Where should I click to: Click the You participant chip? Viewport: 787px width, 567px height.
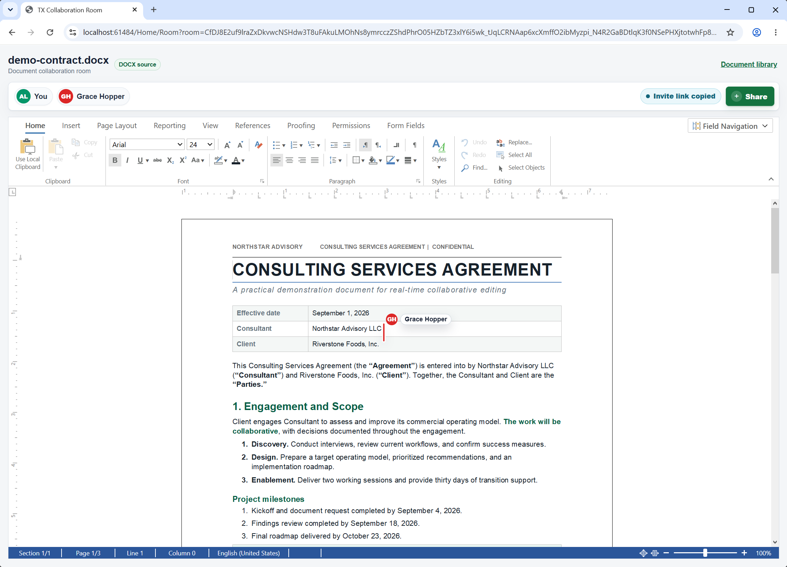click(33, 96)
